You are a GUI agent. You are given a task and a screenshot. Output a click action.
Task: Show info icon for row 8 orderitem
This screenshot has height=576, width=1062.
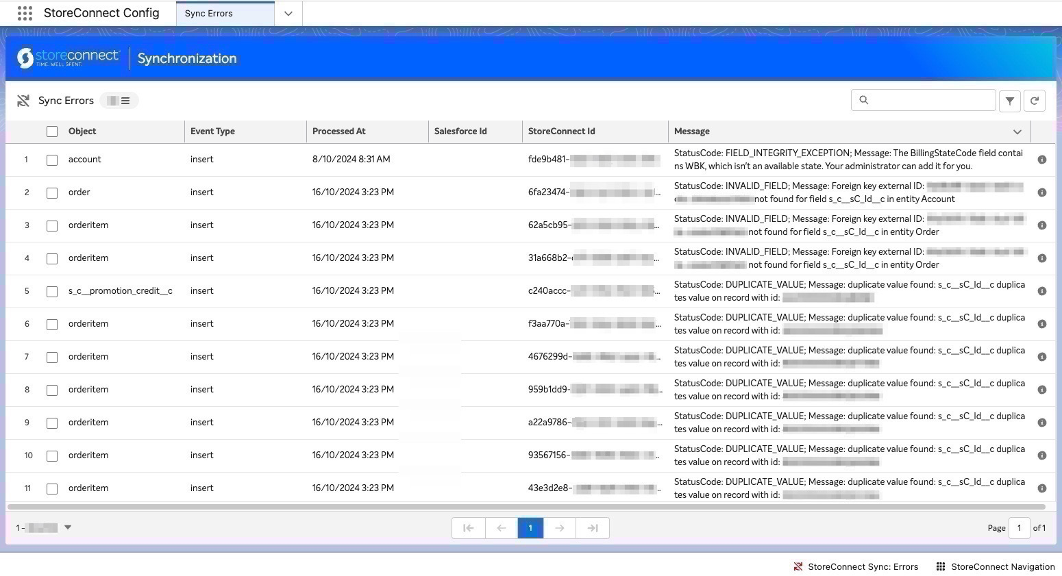tap(1042, 390)
